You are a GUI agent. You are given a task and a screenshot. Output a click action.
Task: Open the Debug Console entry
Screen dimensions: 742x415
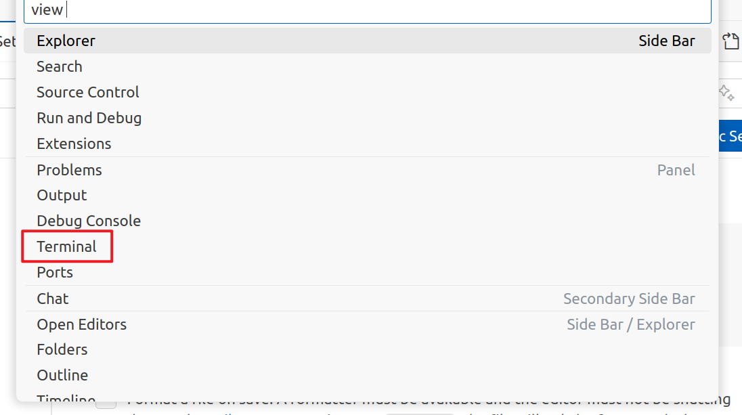click(x=367, y=221)
